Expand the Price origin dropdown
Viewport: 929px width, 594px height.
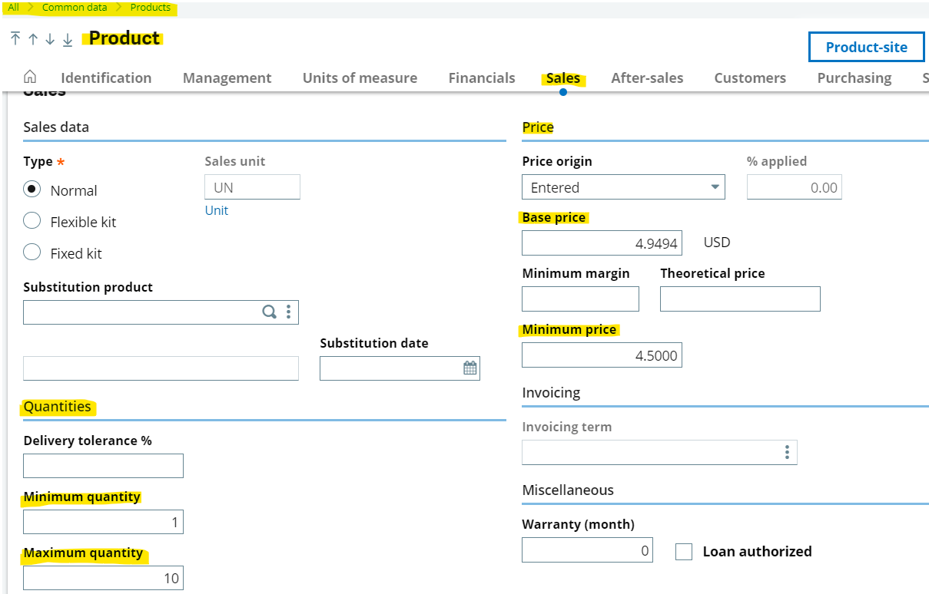coord(715,187)
